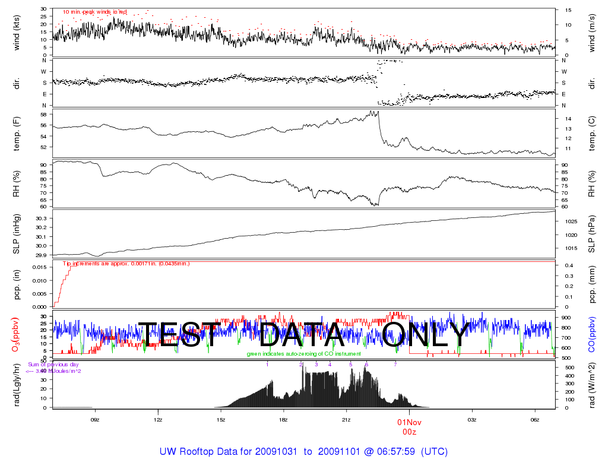Click the 'wind (m/s)' axis label
This screenshot has width=608, height=475.
click(592, 33)
